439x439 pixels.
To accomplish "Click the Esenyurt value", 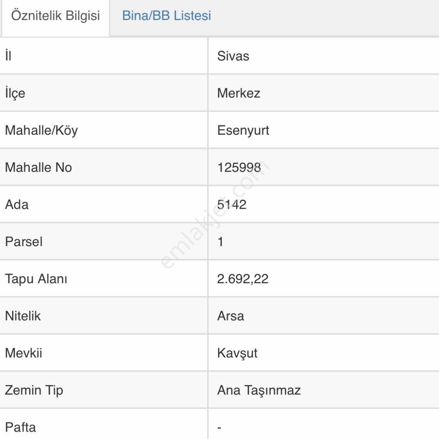I will pos(243,130).
